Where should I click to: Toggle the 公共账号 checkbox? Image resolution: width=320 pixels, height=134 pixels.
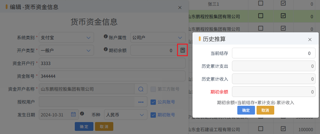click(x=153, y=102)
